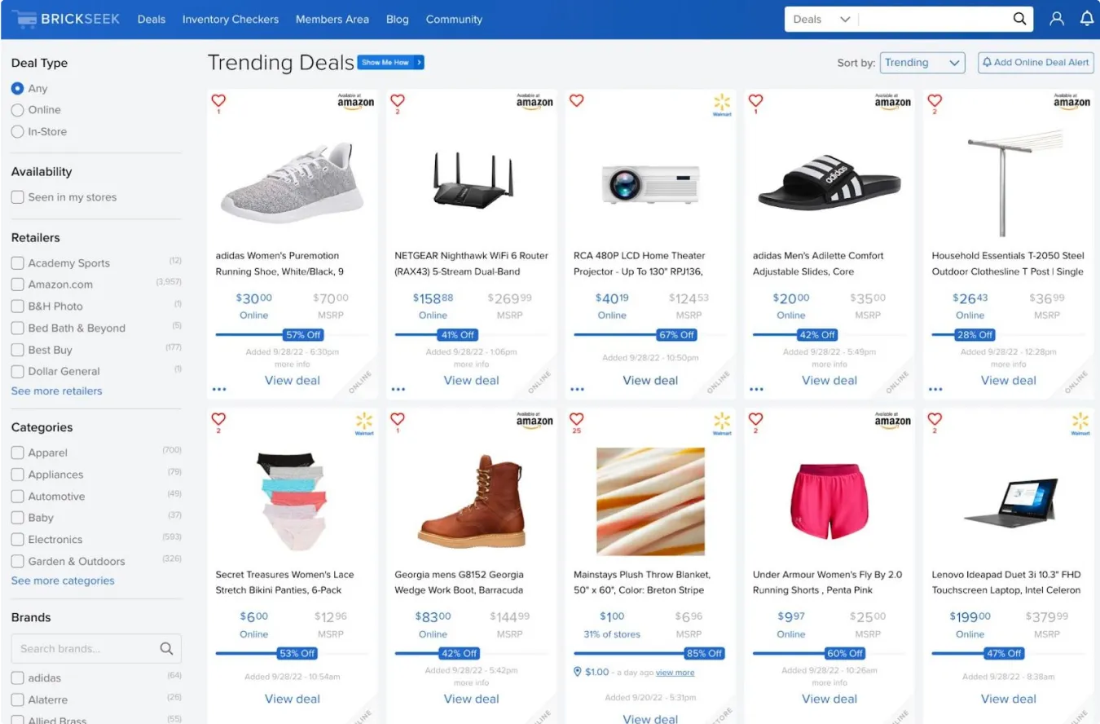Screen dimensions: 1100x724
Task: Open the notifications bell in the top bar
Action: point(1087,18)
